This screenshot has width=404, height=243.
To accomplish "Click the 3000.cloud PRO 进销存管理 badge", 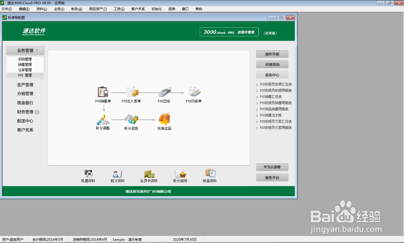I will [x=229, y=32].
